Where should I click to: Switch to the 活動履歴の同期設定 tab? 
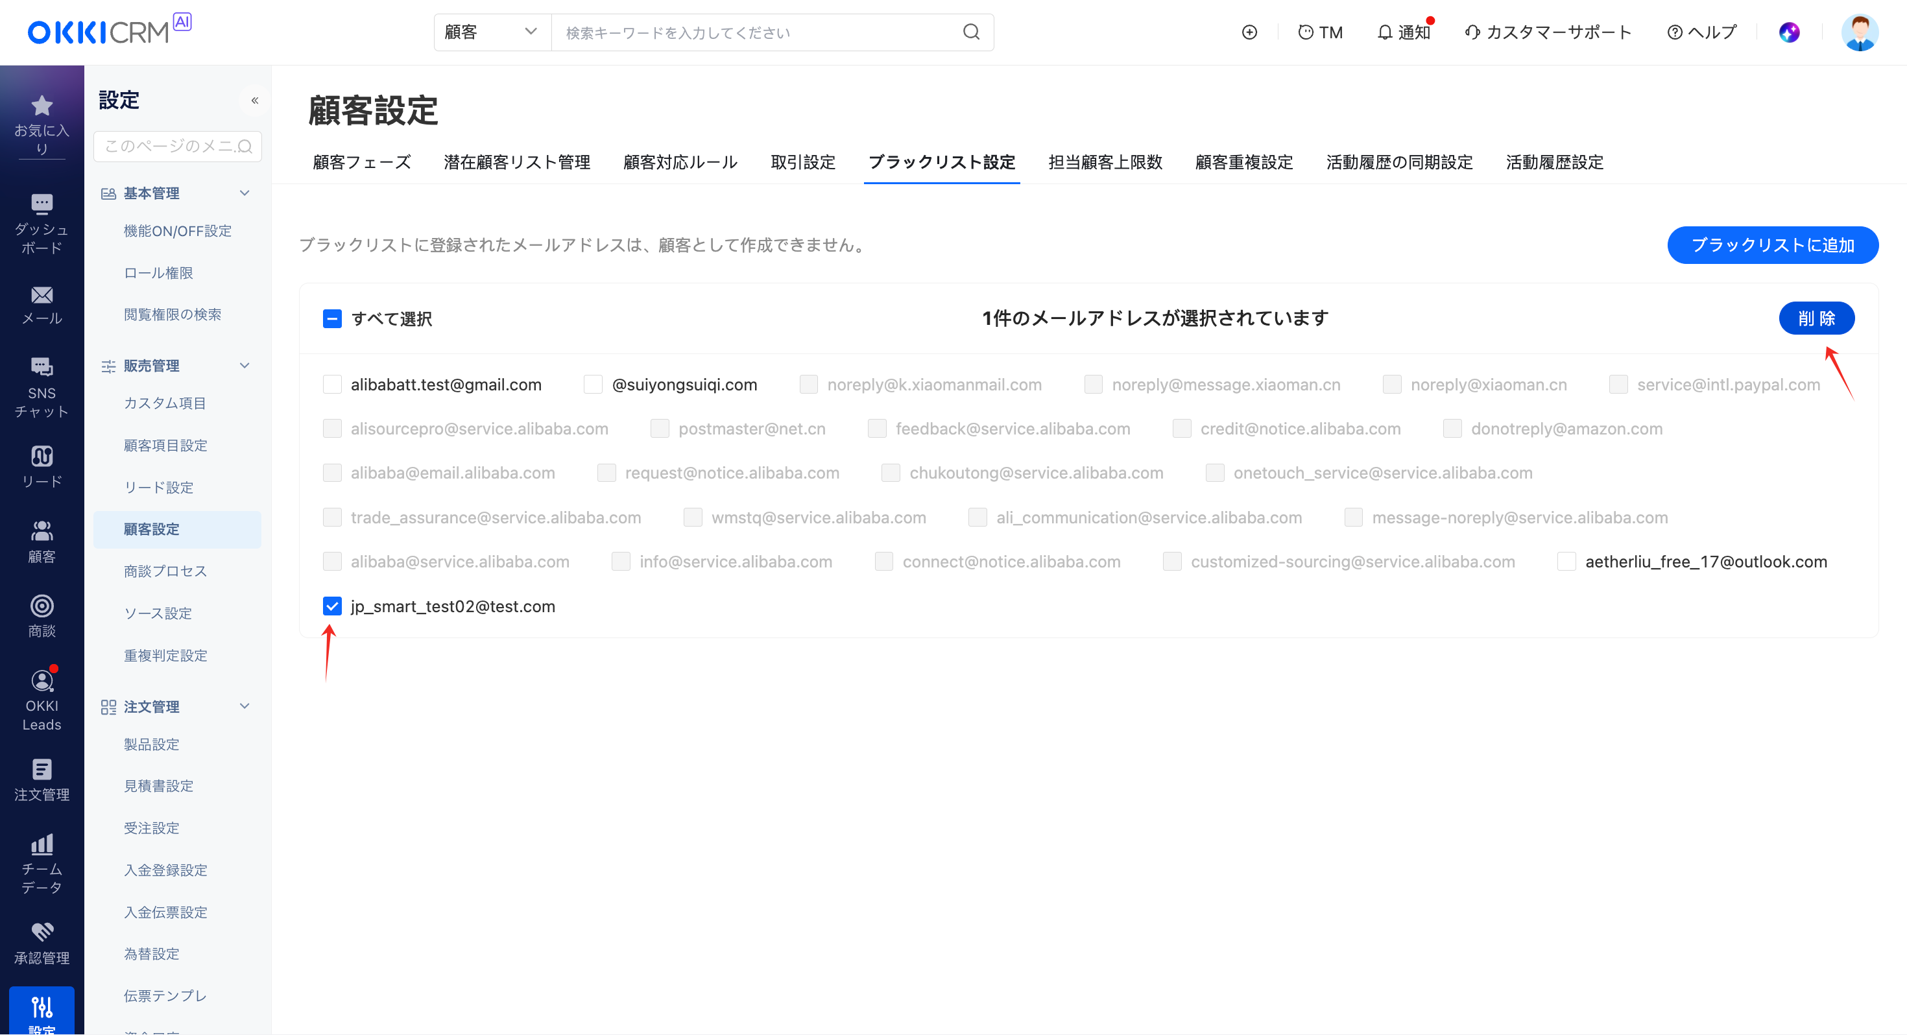1399,162
